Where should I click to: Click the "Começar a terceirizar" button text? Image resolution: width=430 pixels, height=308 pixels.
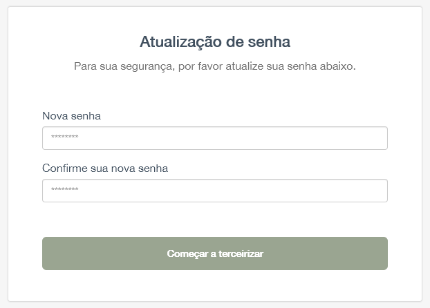(215, 253)
